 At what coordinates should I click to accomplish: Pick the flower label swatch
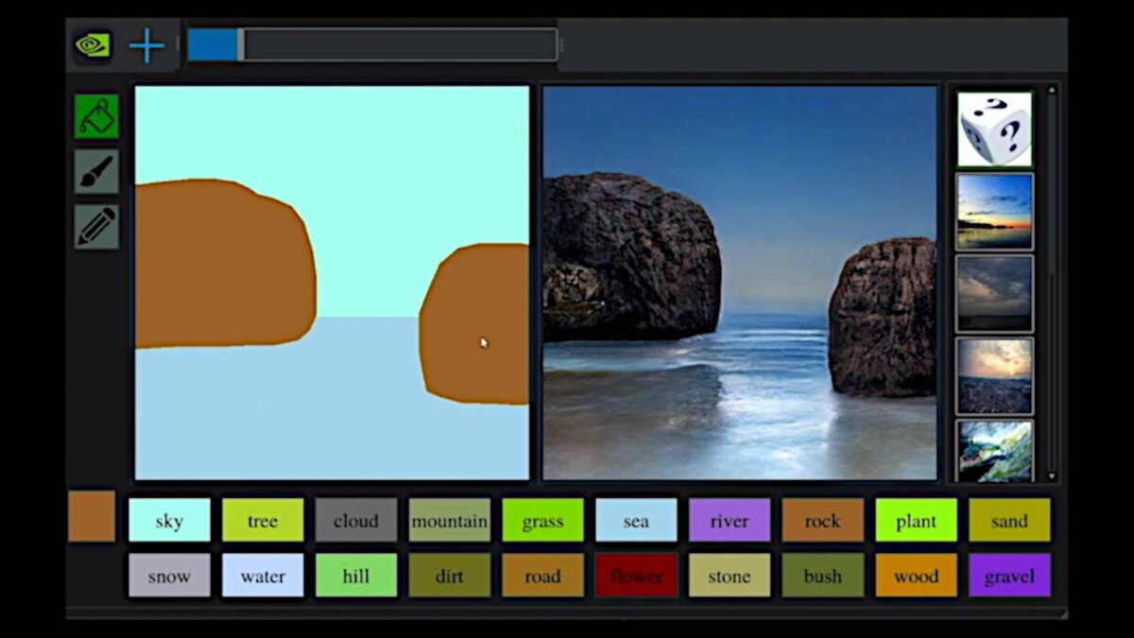636,576
